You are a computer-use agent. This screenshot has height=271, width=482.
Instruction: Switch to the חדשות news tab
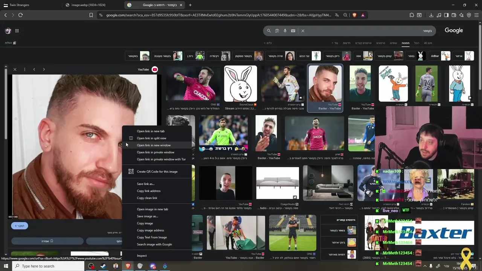click(x=346, y=43)
